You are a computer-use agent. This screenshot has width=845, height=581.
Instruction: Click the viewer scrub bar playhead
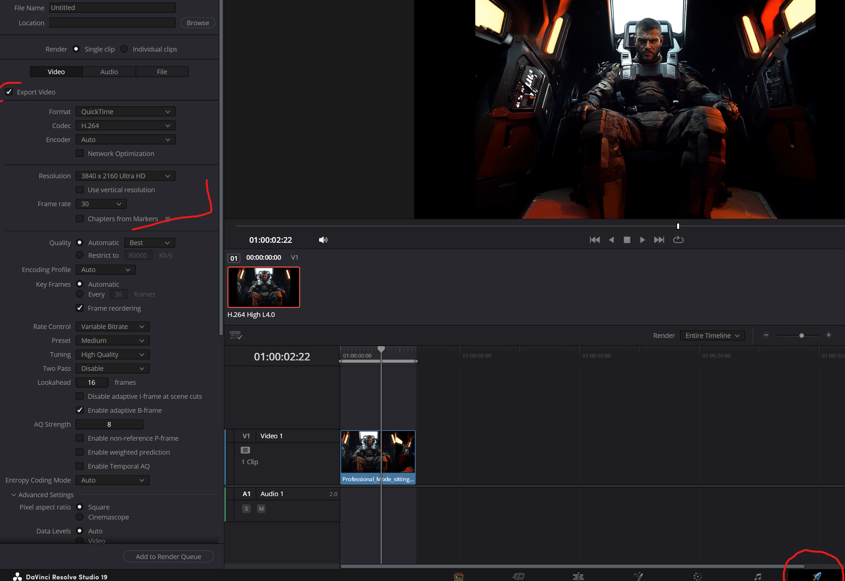click(678, 226)
